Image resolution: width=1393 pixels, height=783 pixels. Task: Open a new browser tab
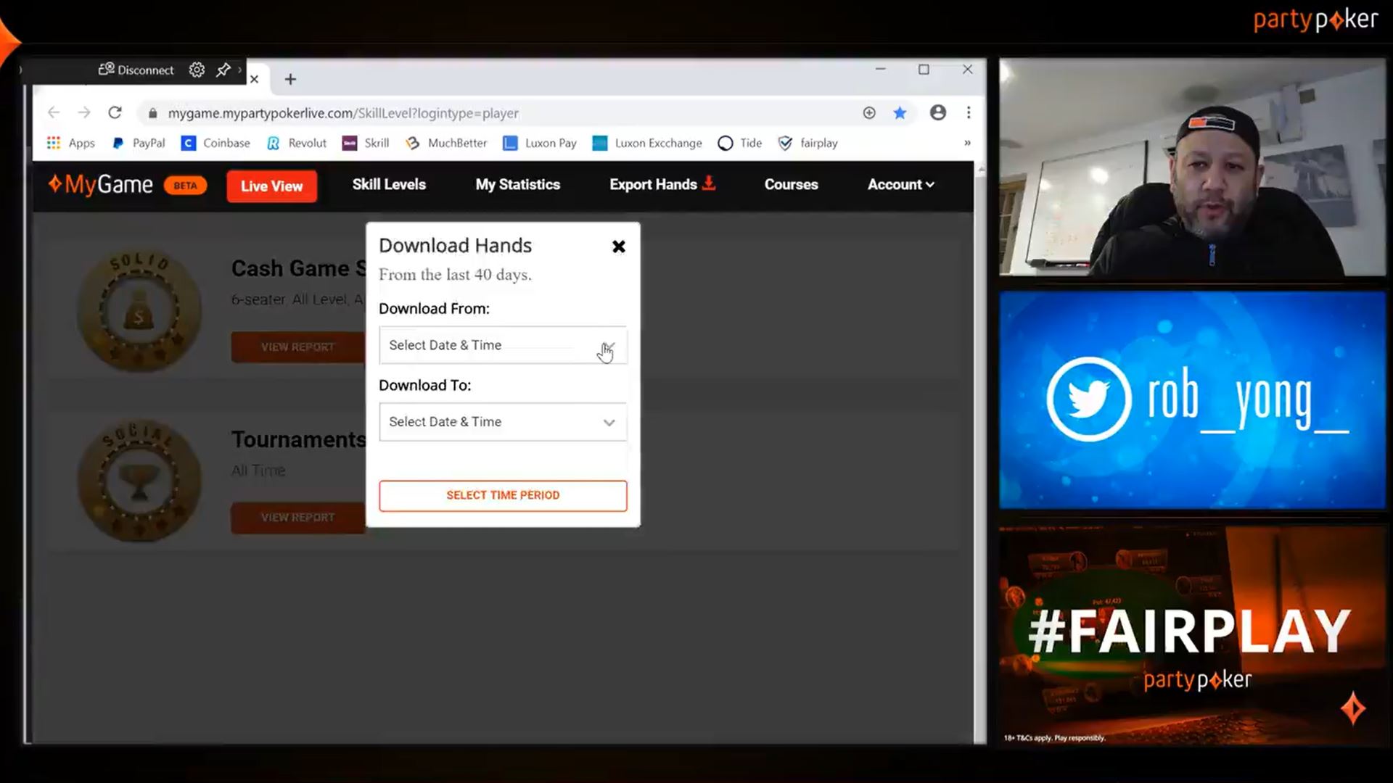click(290, 79)
